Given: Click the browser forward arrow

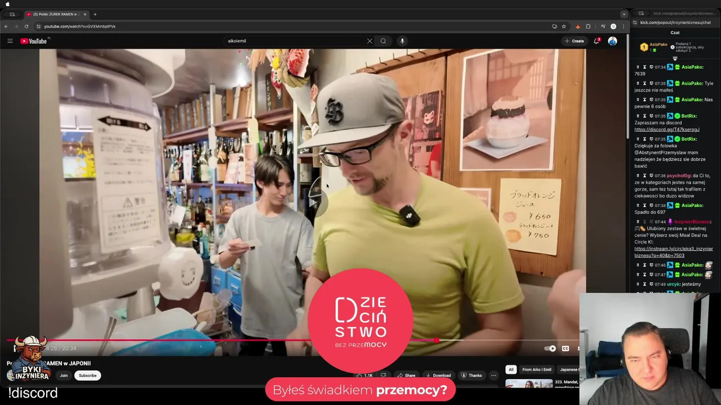Looking at the screenshot, I should 16,26.
